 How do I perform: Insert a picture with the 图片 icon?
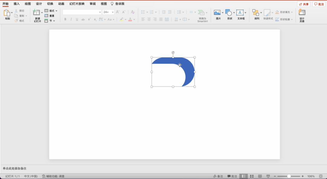217,13
